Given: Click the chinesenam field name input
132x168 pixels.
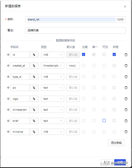Looking at the screenshot, I should click(x=20, y=110).
